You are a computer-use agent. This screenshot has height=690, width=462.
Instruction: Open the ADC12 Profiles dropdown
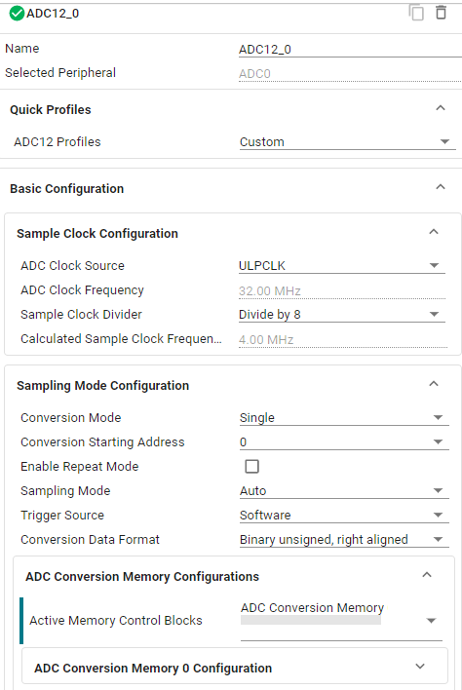[348, 141]
